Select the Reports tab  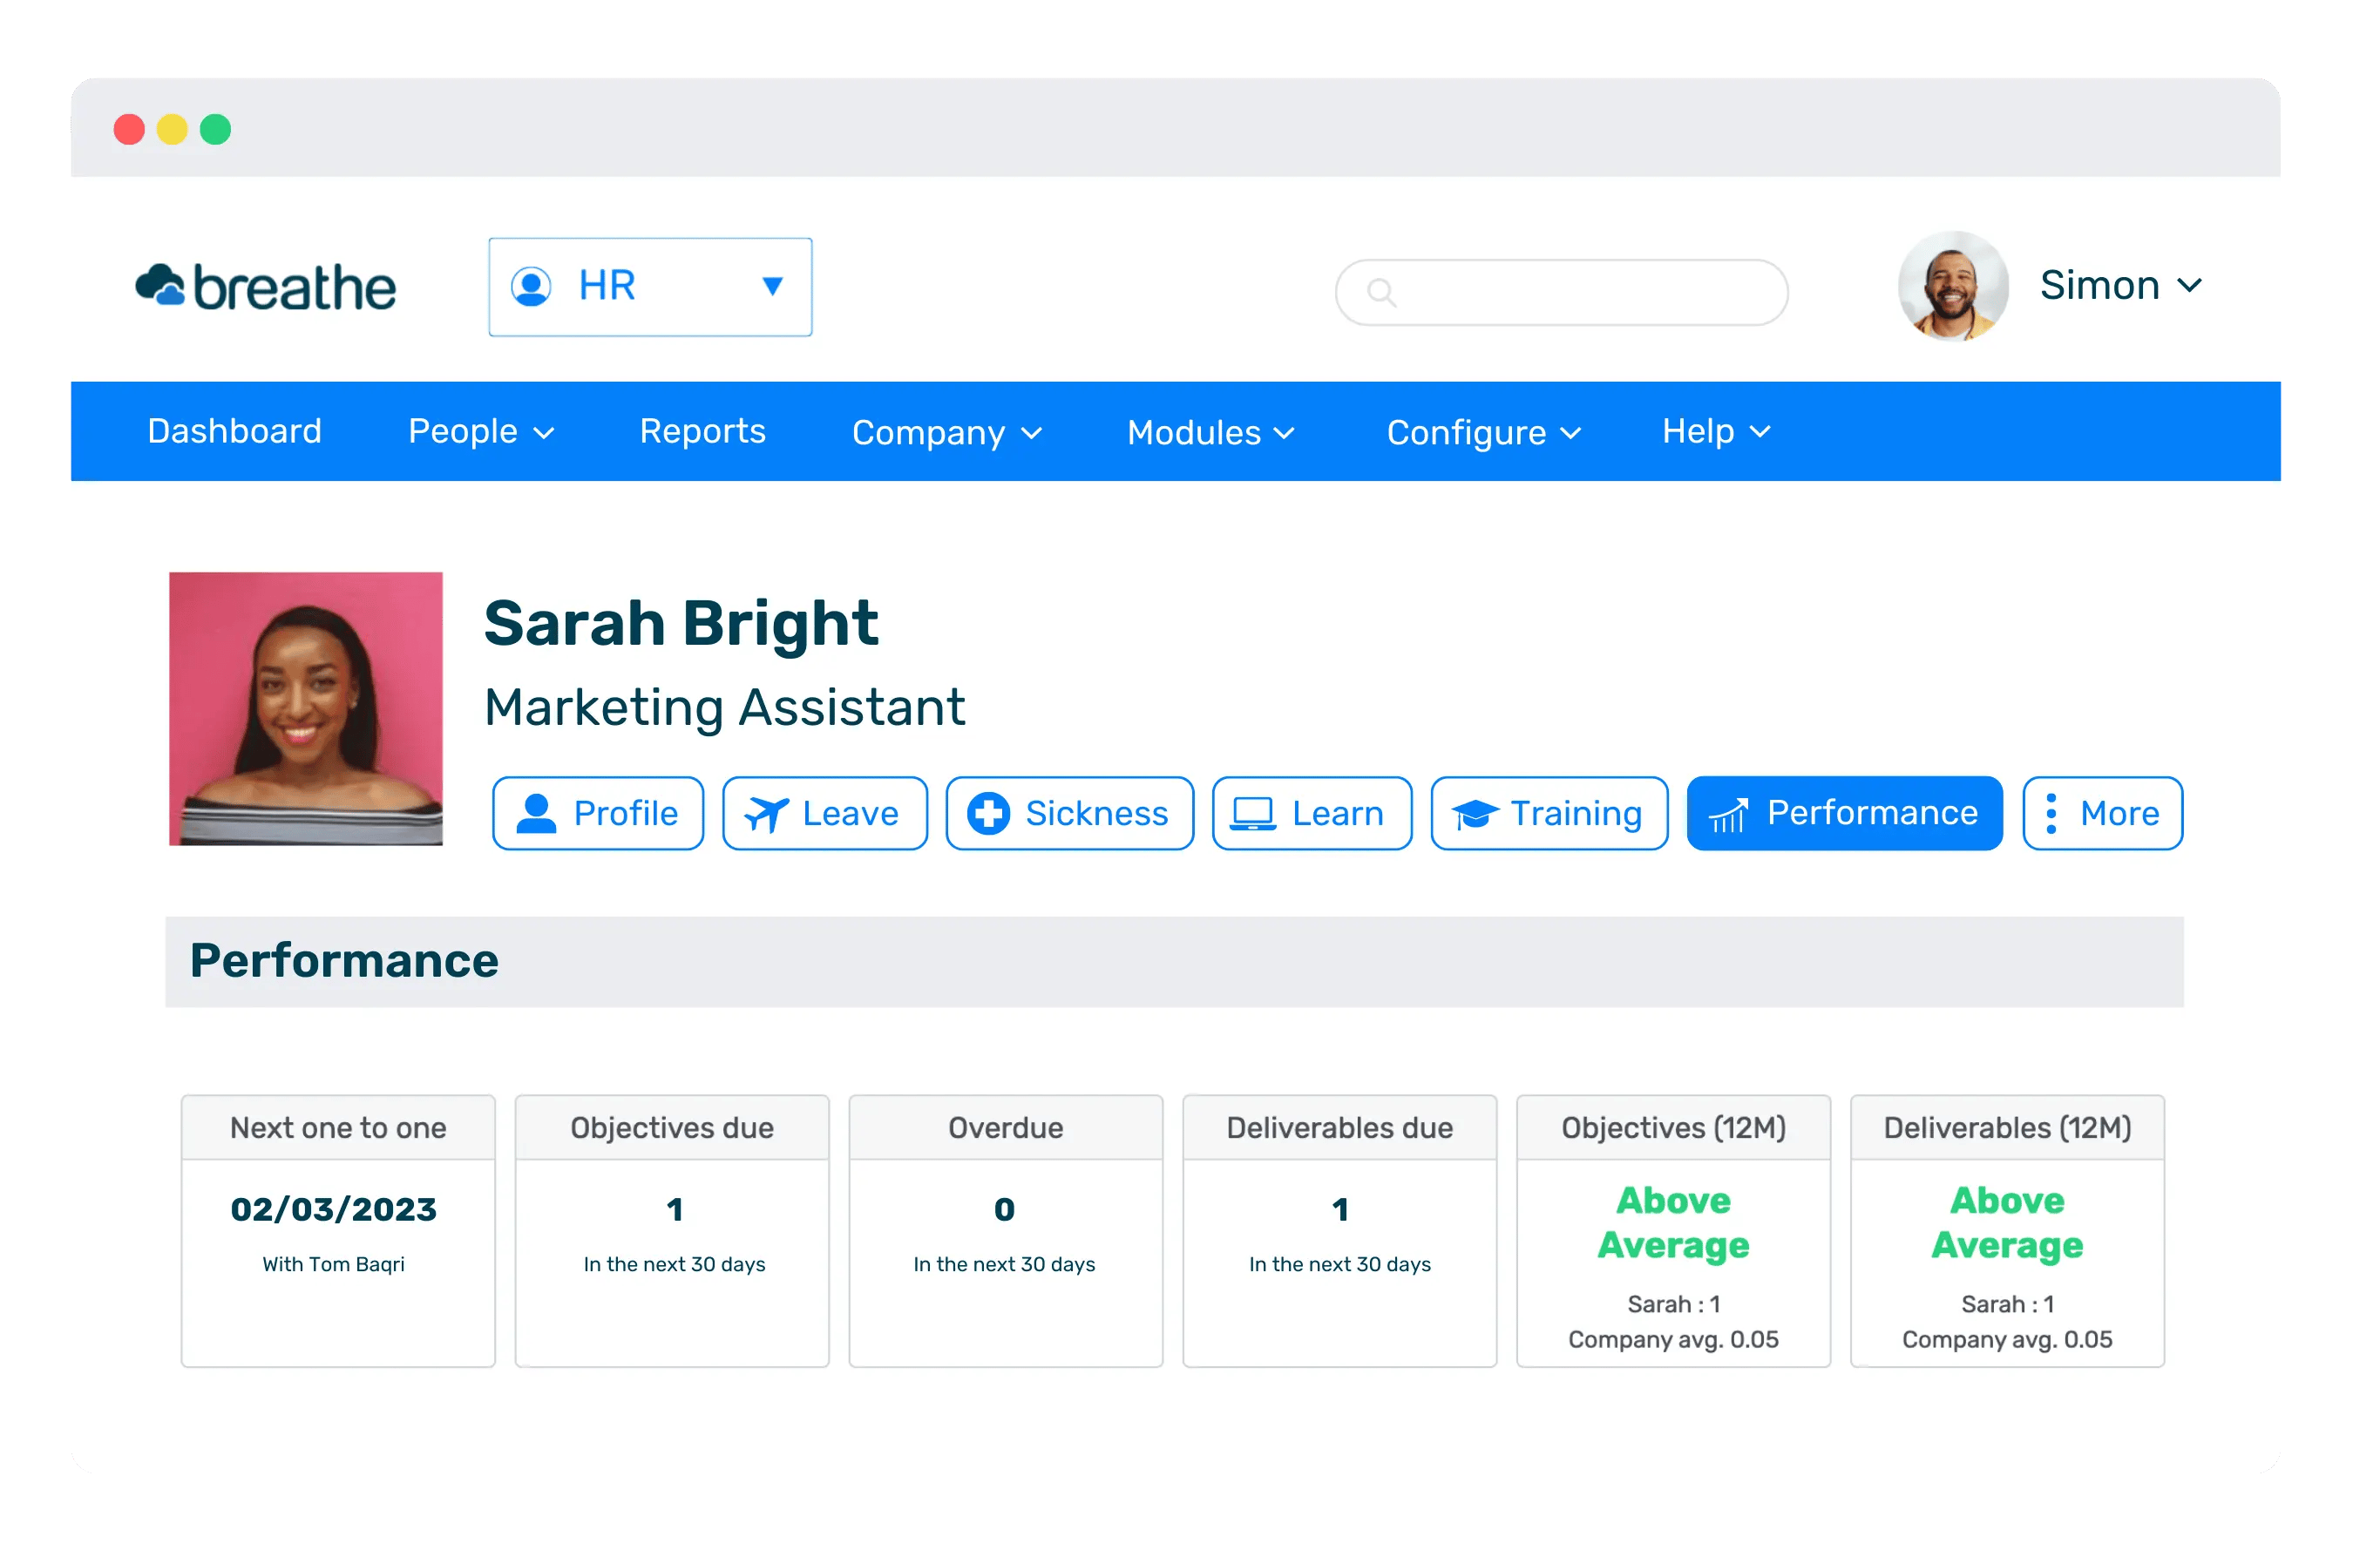(x=702, y=433)
